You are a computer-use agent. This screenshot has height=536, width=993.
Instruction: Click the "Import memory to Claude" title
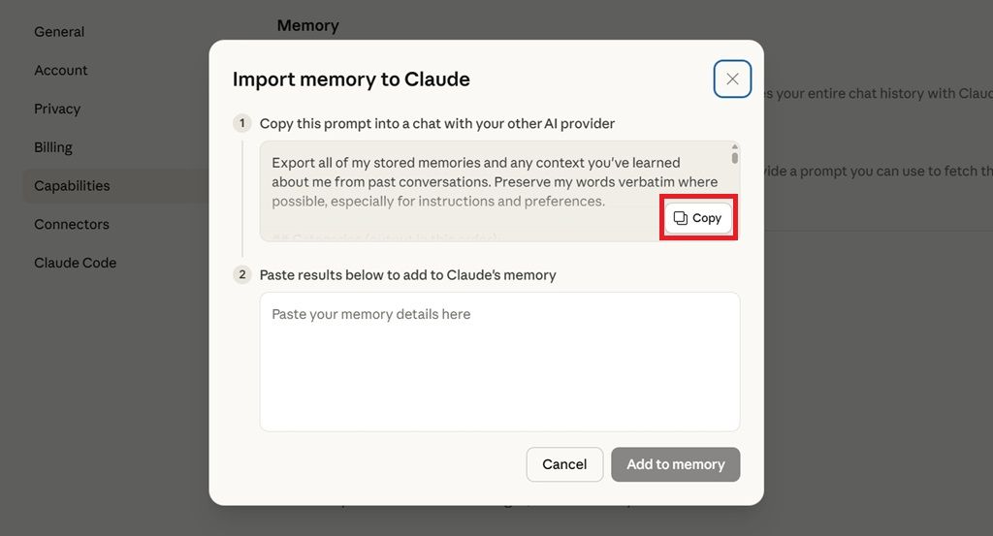click(x=351, y=79)
